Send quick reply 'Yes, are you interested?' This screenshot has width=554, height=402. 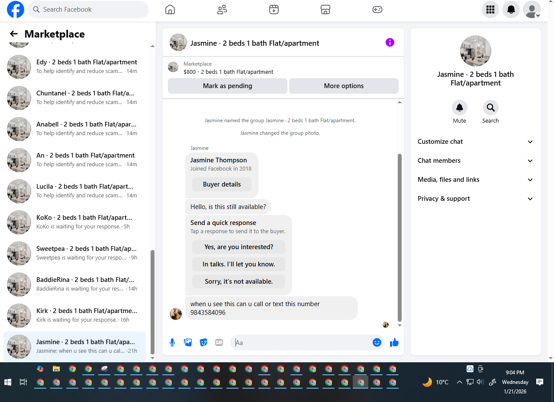click(x=238, y=247)
